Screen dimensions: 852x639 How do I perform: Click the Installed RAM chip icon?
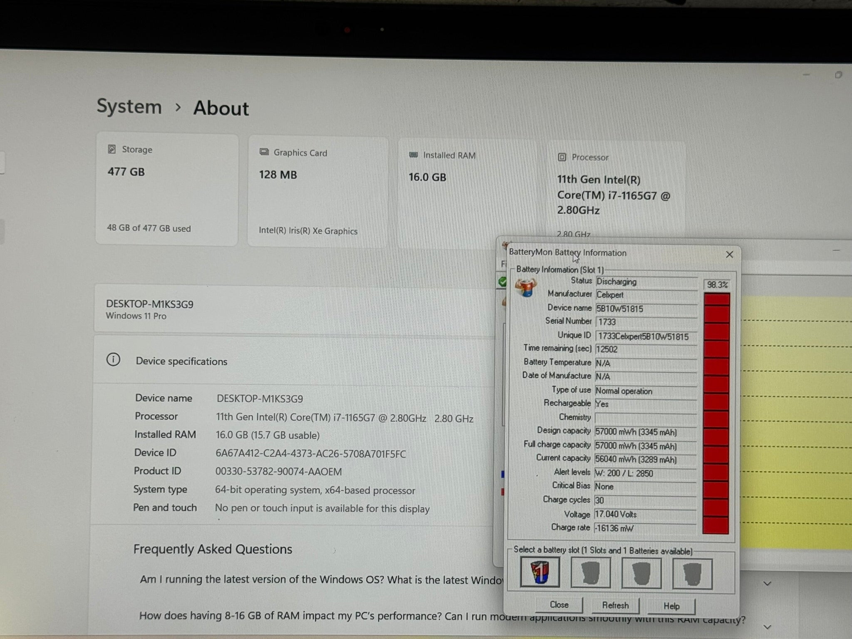(x=413, y=155)
